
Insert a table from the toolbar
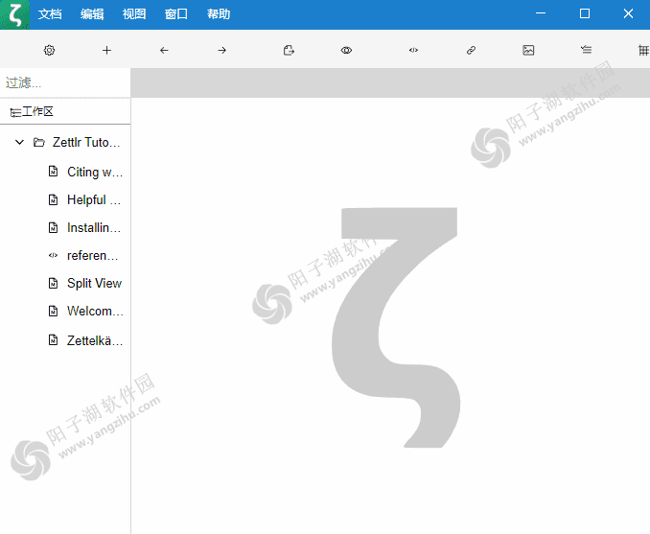coord(642,50)
